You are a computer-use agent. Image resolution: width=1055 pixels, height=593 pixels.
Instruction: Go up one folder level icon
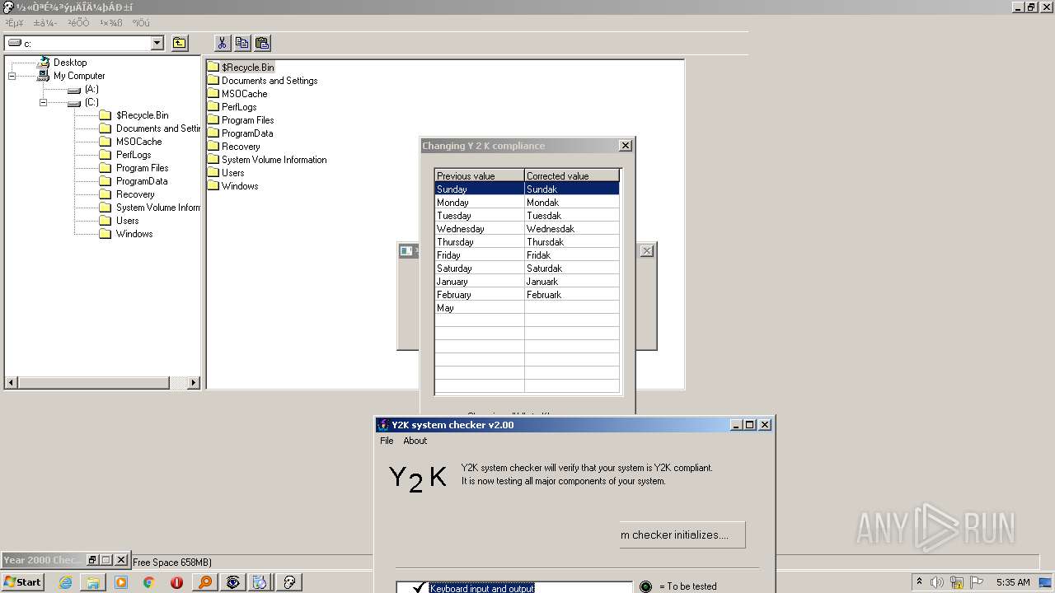pos(179,43)
